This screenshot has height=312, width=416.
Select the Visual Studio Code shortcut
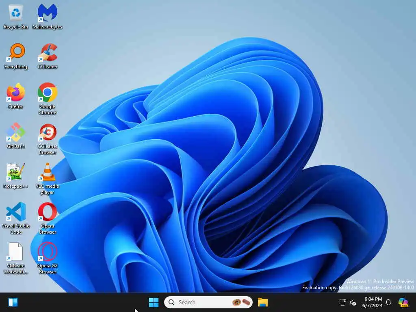[x=16, y=218]
